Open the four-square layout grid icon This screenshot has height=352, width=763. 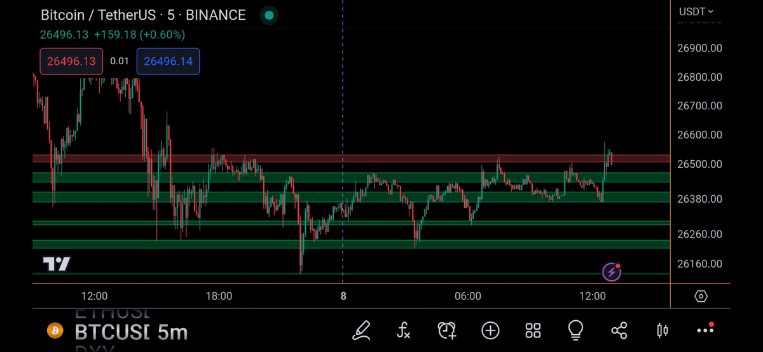click(x=533, y=330)
